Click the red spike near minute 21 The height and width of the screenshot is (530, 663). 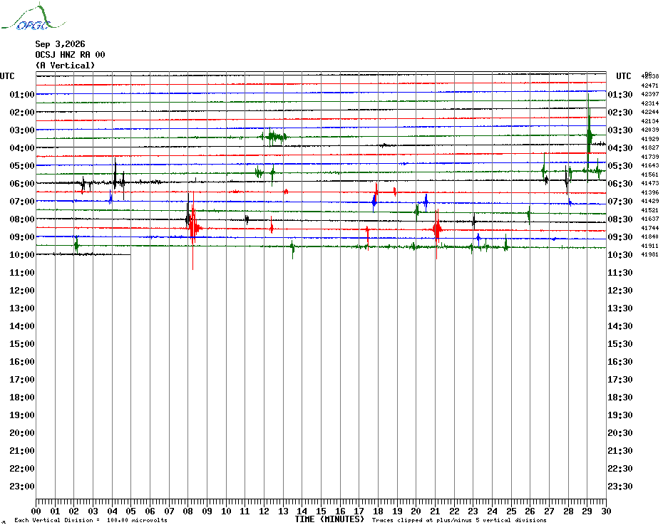[437, 230]
